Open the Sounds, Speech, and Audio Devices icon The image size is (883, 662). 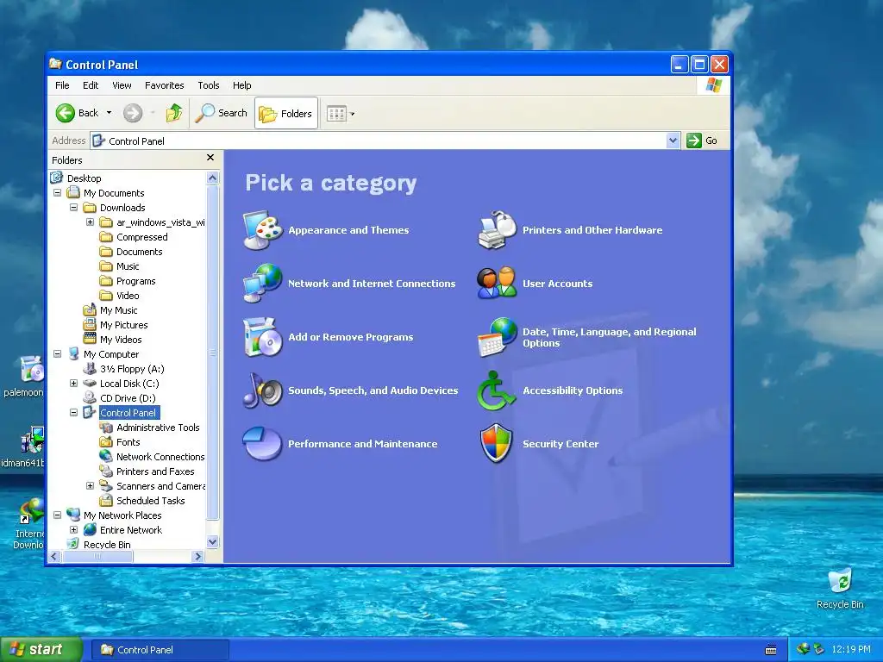pyautogui.click(x=262, y=390)
